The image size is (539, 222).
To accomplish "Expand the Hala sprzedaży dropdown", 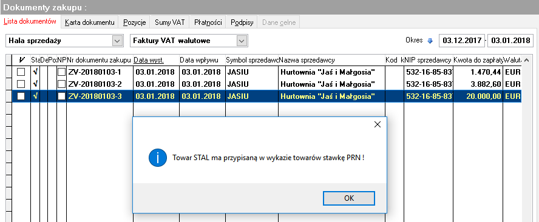I will (x=118, y=41).
